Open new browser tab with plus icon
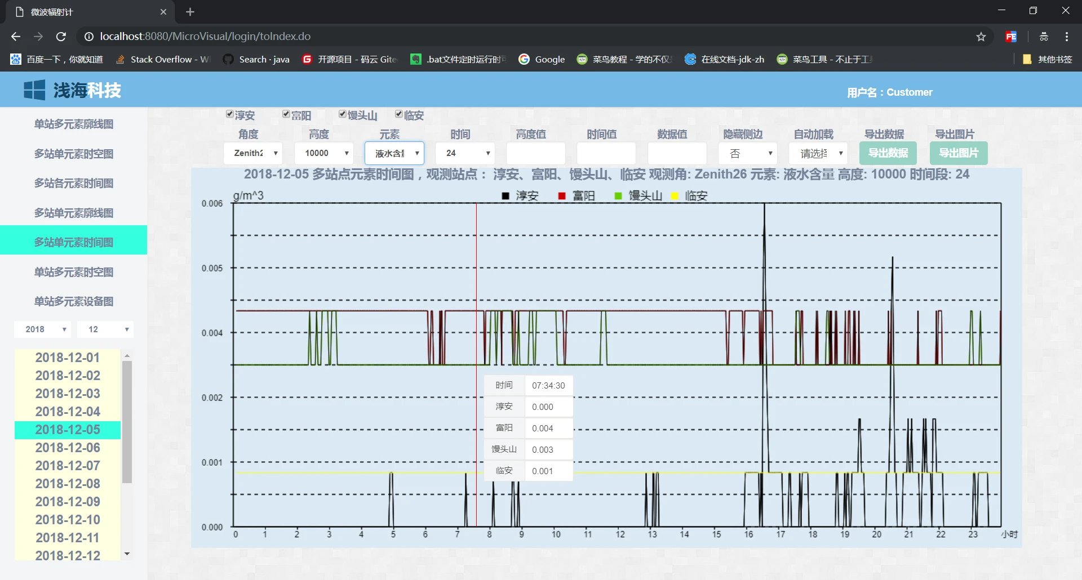Image resolution: width=1082 pixels, height=580 pixels. (190, 12)
